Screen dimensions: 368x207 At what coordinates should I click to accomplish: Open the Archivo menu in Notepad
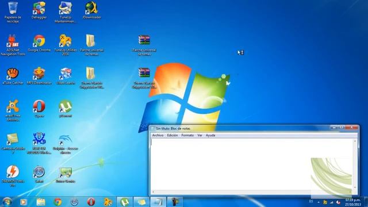(158, 135)
